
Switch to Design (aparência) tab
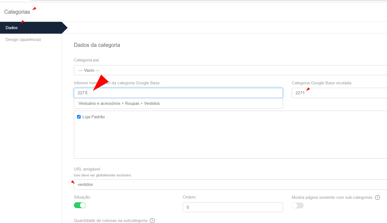23,40
